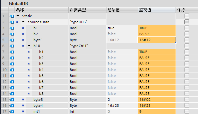Click the blue square marker beside int1
Screen dimensions: 198x114
click(23, 111)
